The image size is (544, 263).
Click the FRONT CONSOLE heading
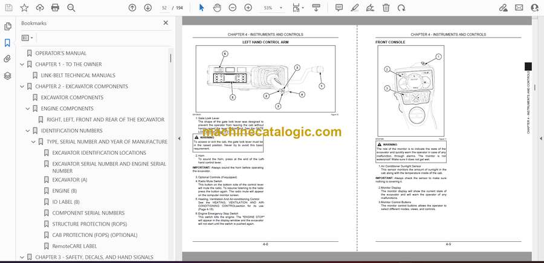point(390,42)
